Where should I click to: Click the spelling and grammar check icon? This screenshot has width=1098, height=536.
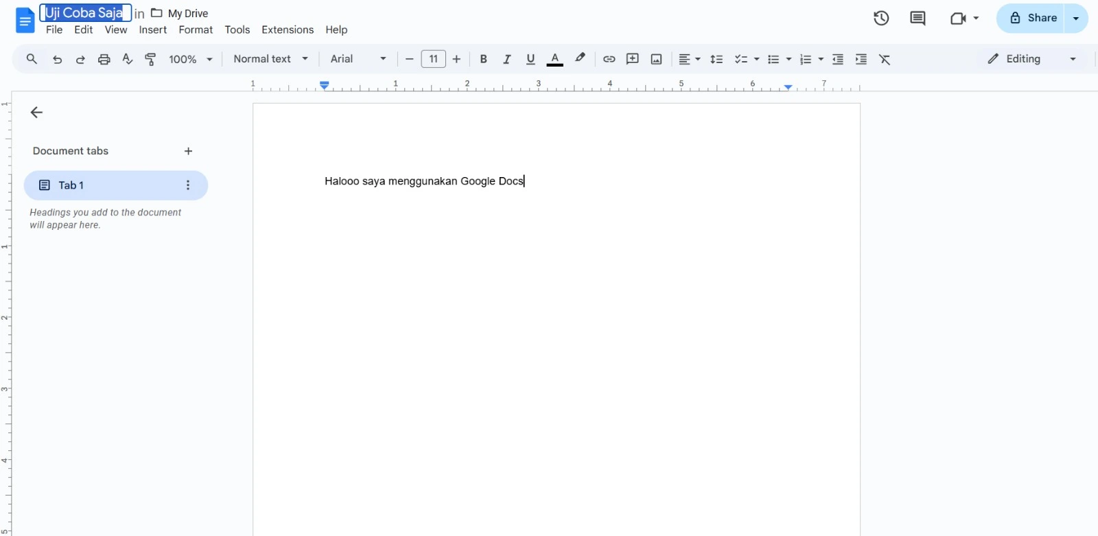tap(127, 59)
